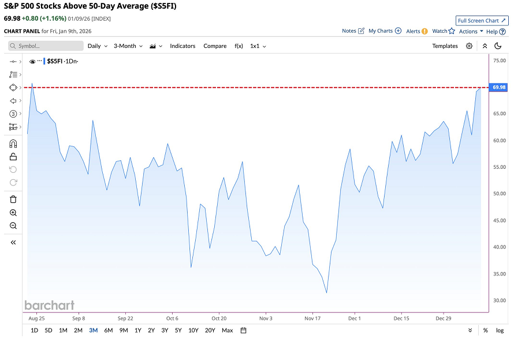Viewport: 514px width, 340px height.
Task: Select the 3M range tab
Action: [94, 330]
